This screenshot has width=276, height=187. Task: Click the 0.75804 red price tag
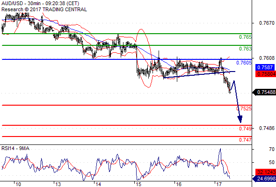[266, 74]
